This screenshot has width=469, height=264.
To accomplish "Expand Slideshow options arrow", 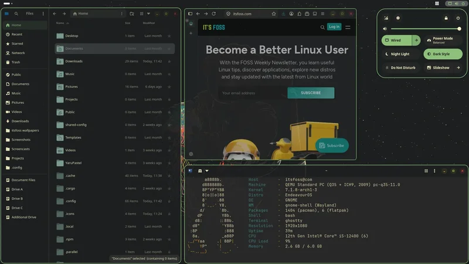I will pyautogui.click(x=458, y=67).
